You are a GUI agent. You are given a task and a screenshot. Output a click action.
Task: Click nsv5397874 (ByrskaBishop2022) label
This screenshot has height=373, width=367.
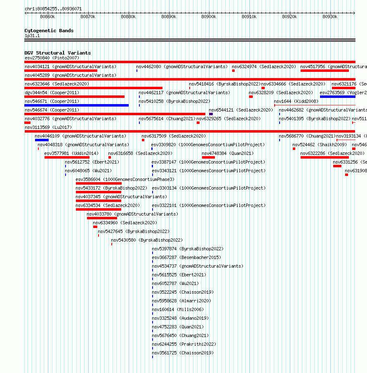pos(188,249)
